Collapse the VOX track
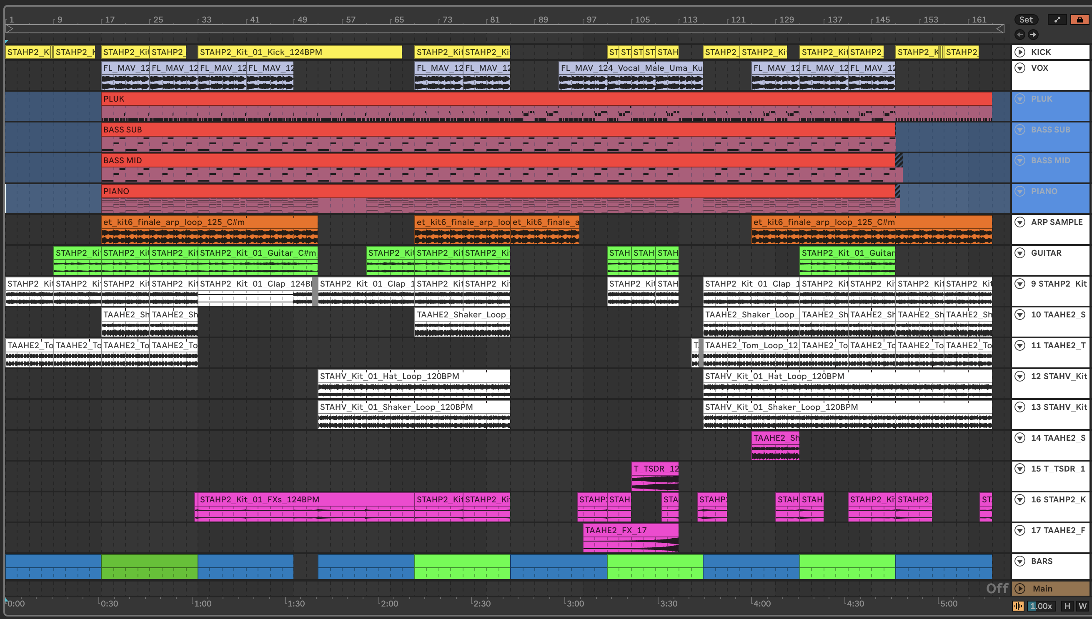1092x619 pixels. coord(1020,68)
